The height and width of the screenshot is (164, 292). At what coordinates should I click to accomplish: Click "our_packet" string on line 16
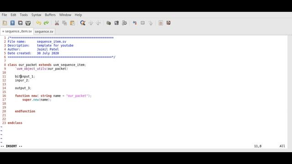77,96
